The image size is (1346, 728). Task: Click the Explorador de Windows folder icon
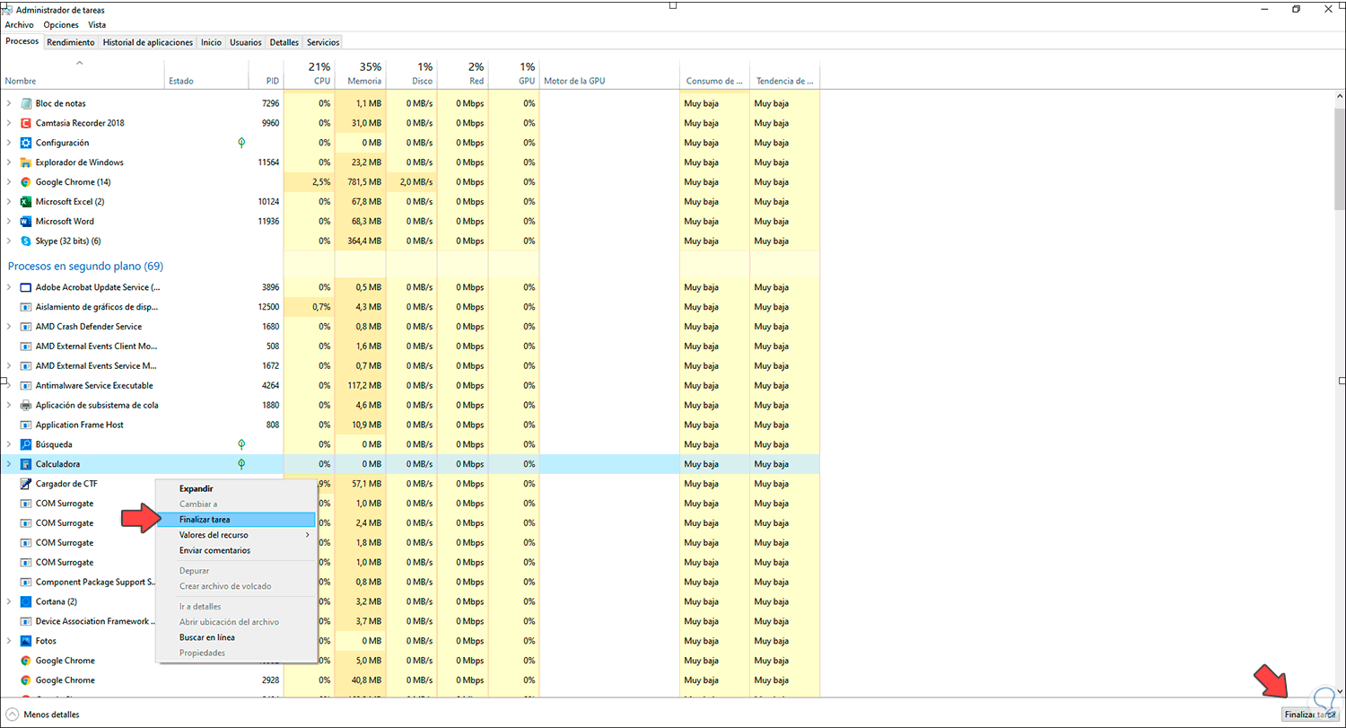(26, 162)
